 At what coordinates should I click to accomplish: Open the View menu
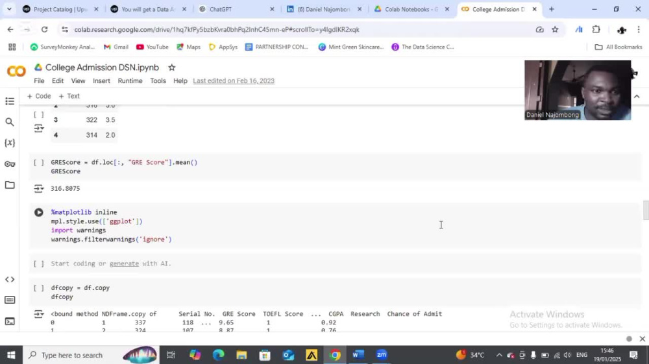click(78, 80)
